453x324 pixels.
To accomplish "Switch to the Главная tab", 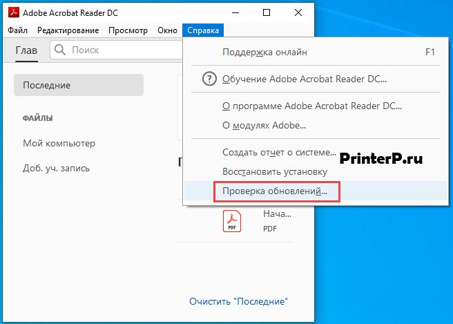I will coord(26,50).
